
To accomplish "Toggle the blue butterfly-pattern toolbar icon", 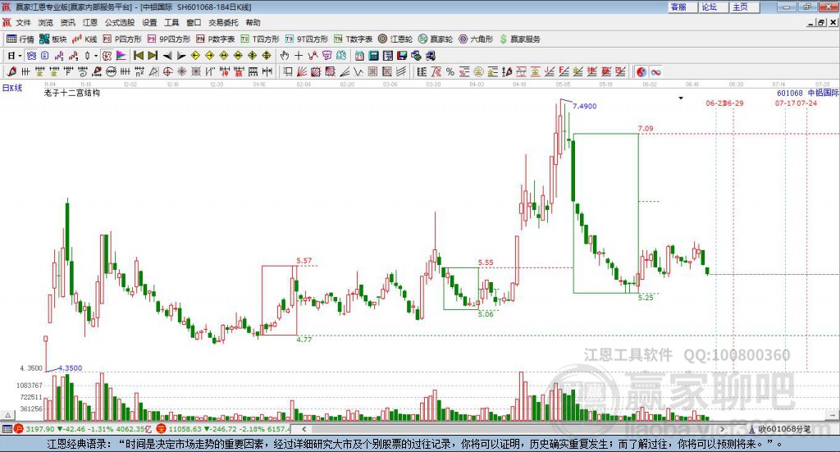I will 32,56.
